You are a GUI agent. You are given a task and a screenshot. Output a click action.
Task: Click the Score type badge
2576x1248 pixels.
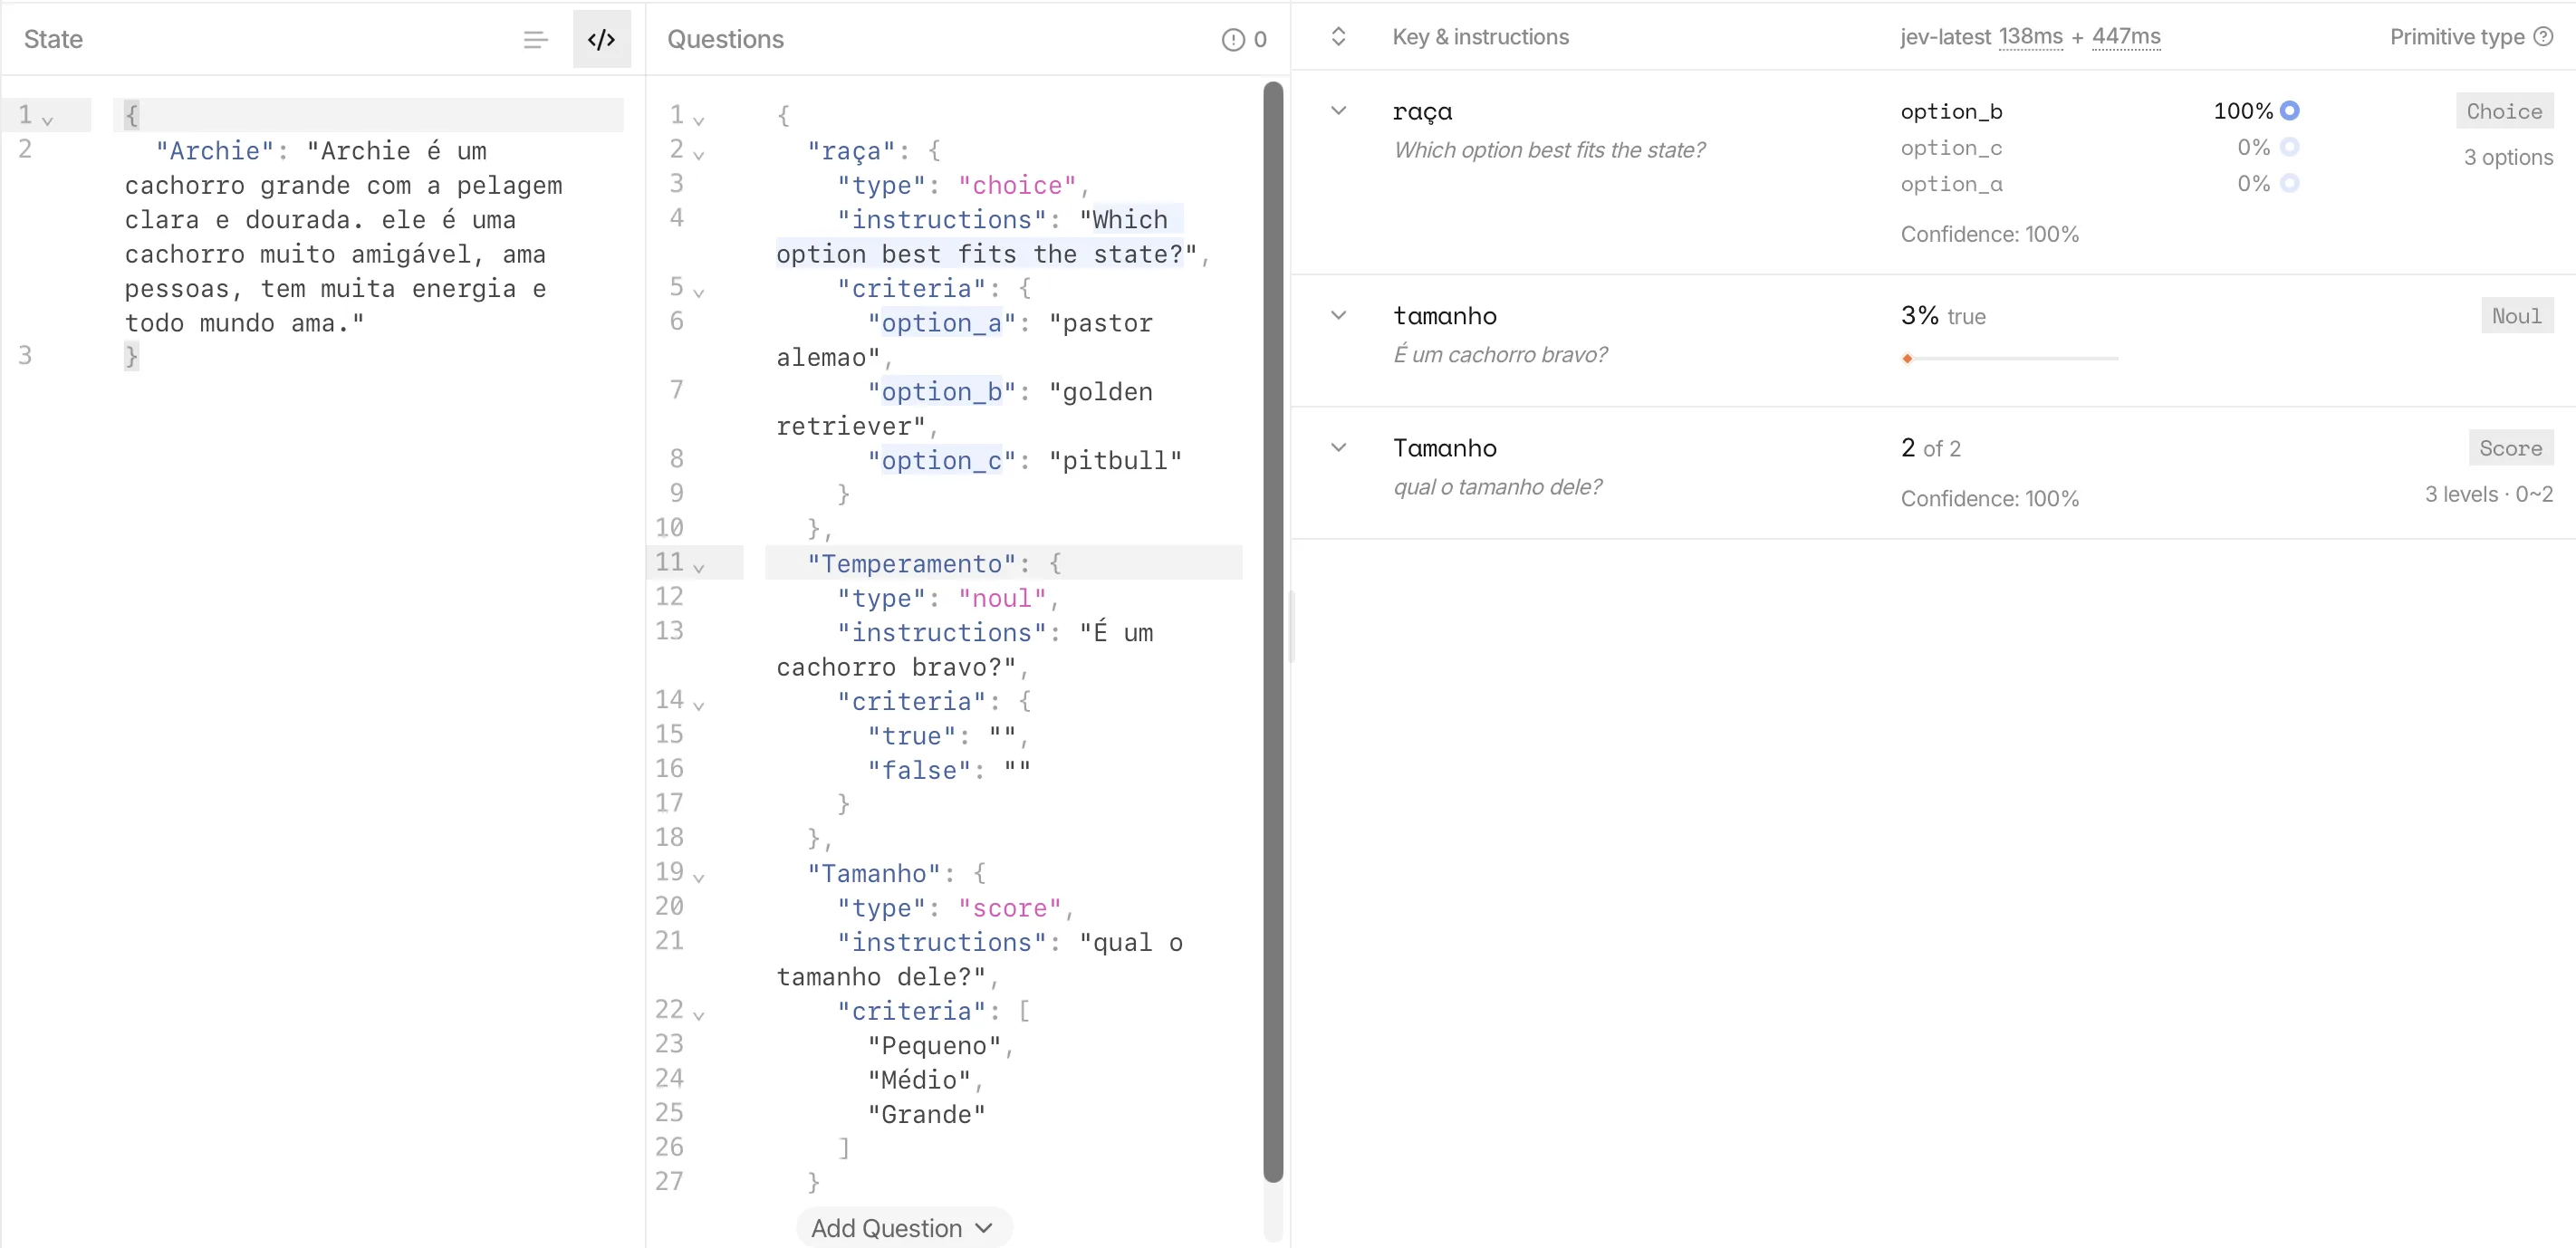2510,448
